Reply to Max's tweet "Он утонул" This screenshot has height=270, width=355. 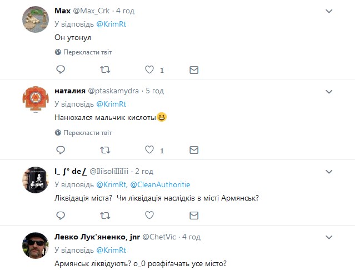(x=61, y=70)
